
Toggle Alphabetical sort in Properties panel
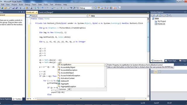(156, 72)
